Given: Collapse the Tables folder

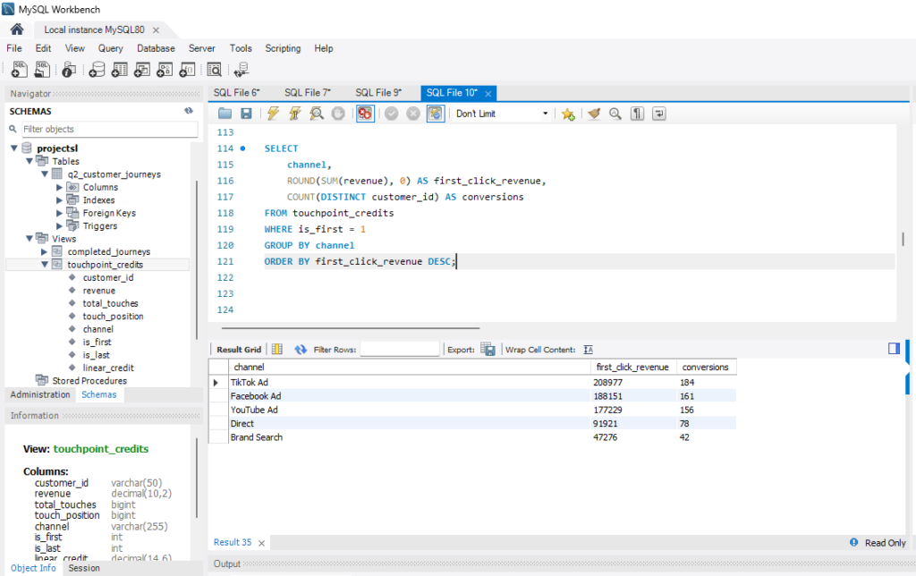Looking at the screenshot, I should coord(30,161).
